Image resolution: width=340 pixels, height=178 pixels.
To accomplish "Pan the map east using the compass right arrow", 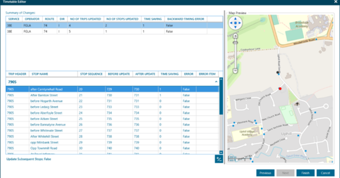I will coord(239,23).
